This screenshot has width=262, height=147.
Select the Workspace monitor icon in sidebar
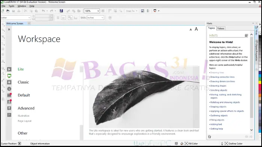point(9,76)
